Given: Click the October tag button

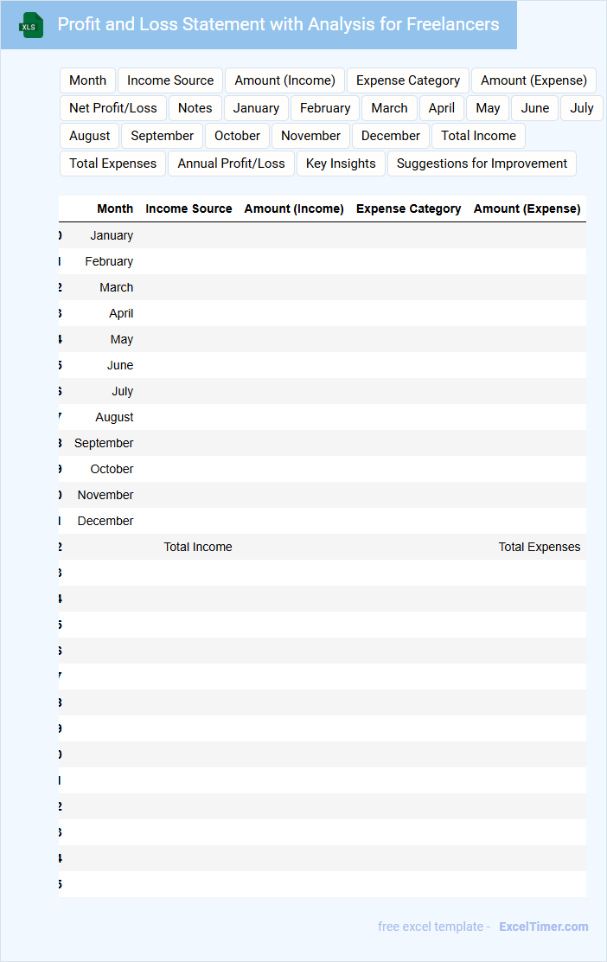Looking at the screenshot, I should [237, 136].
